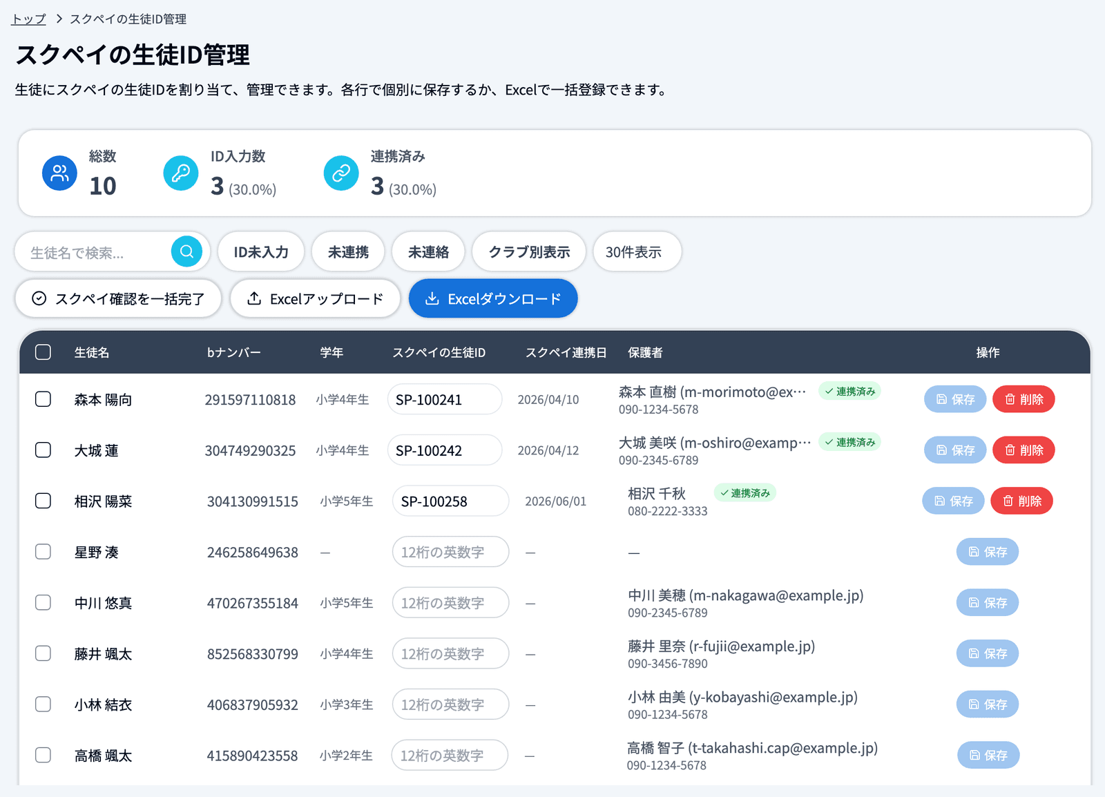The width and height of the screenshot is (1105, 797).
Task: Filter by ID未入力
Action: [x=261, y=251]
